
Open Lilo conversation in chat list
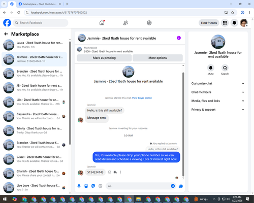pyautogui.click(x=35, y=102)
